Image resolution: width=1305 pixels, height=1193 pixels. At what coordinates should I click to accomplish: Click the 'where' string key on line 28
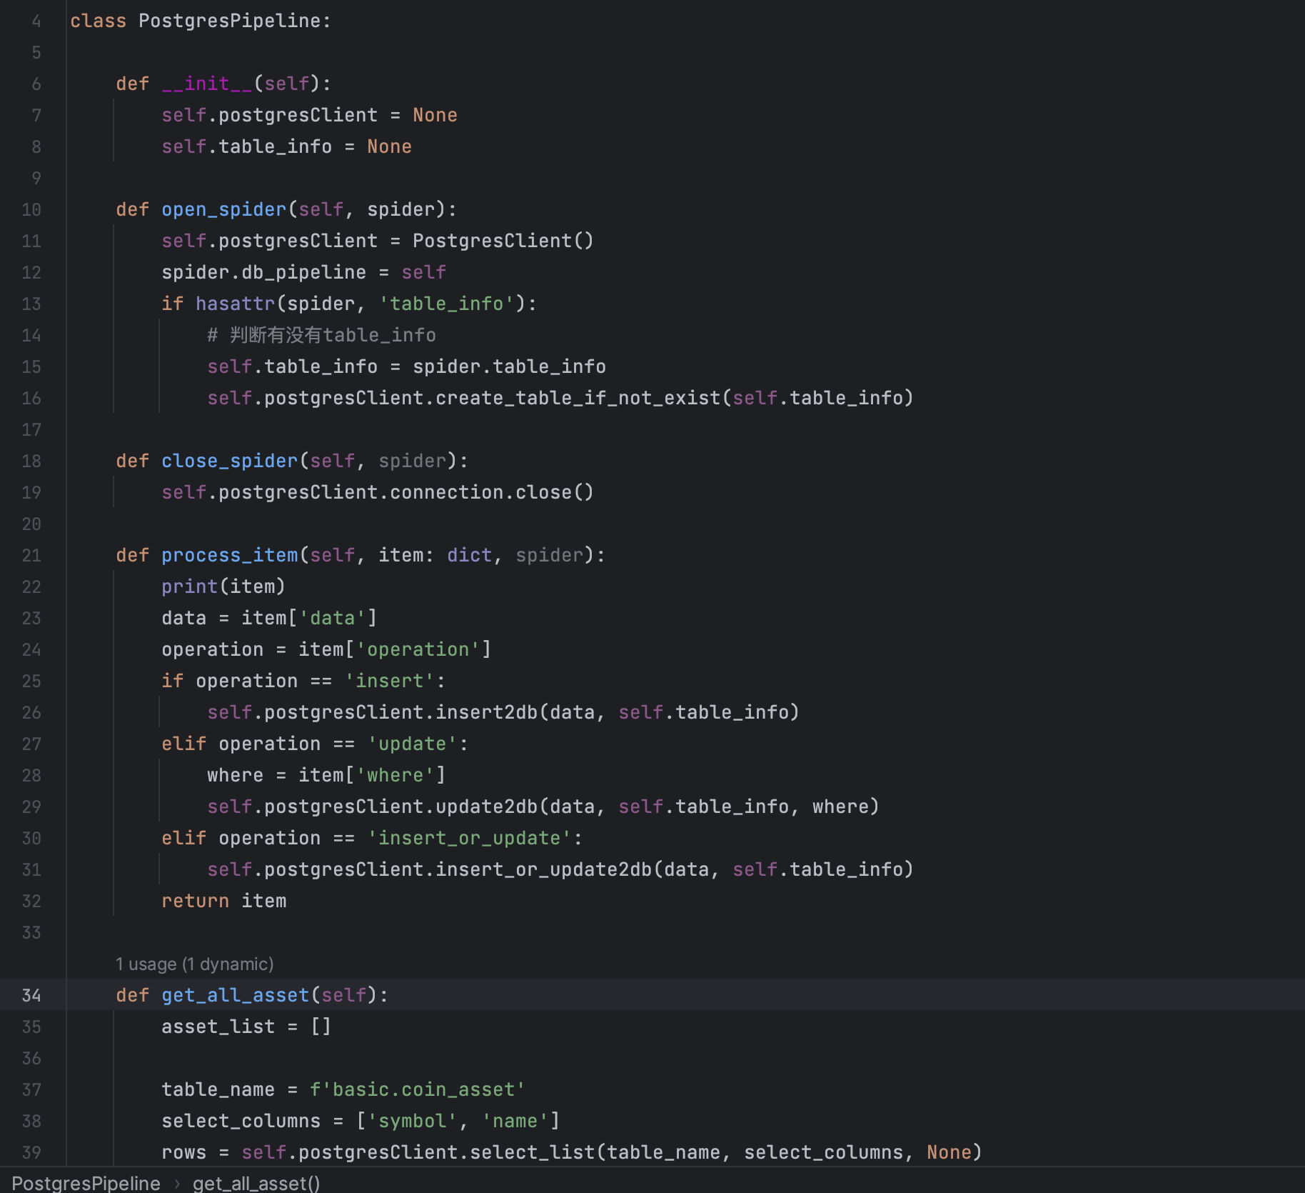coord(395,775)
